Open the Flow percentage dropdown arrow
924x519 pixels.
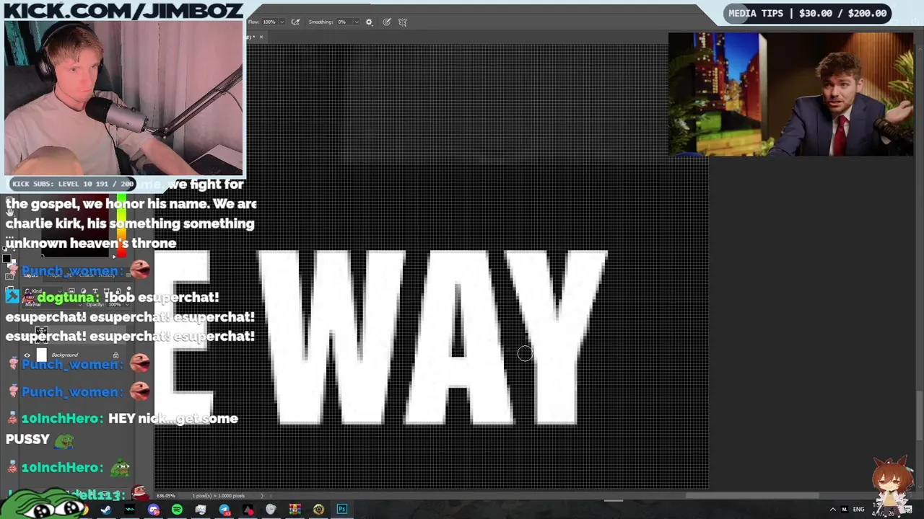point(284,22)
